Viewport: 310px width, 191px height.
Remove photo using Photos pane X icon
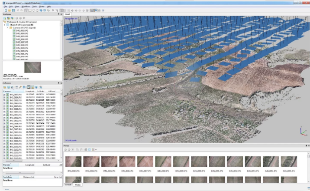[73, 150]
